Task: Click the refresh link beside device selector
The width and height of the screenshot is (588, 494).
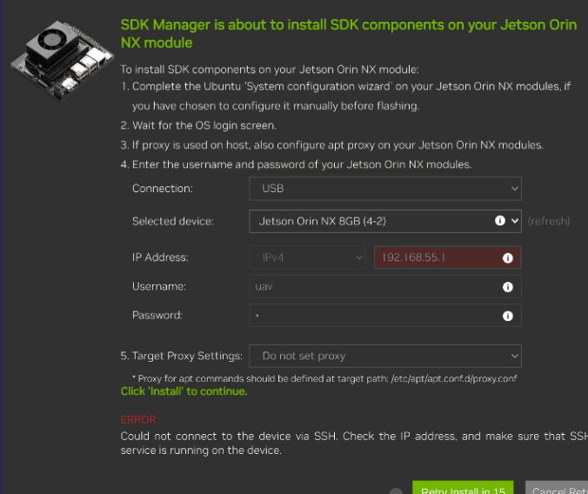Action: tap(549, 221)
